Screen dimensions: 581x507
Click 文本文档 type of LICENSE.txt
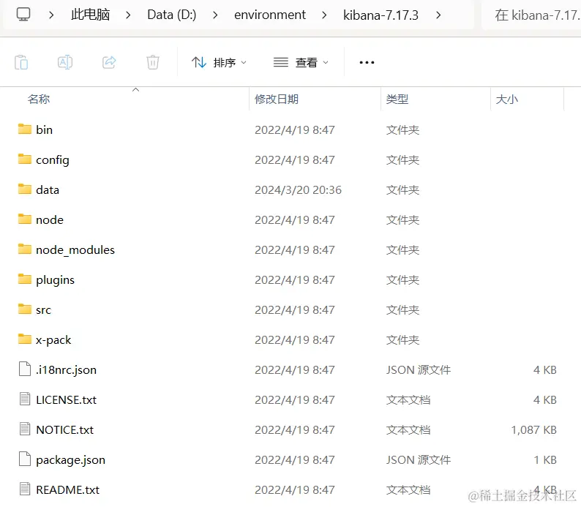pyautogui.click(x=408, y=400)
